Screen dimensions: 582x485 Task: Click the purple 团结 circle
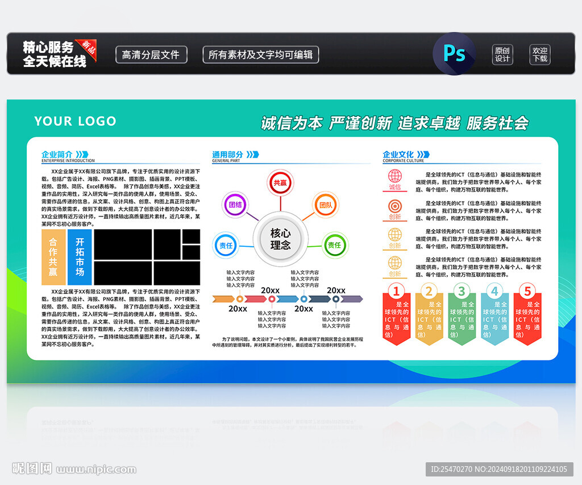(x=235, y=204)
